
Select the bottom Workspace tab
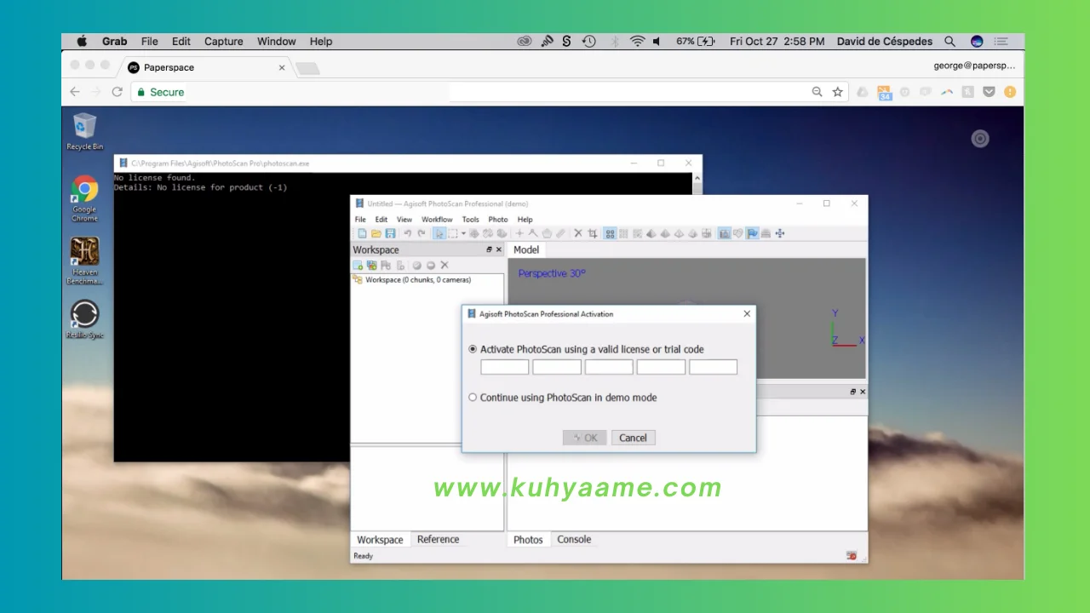tap(380, 539)
